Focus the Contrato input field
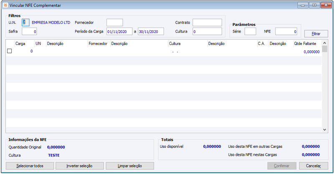334x174 pixels. (207, 22)
